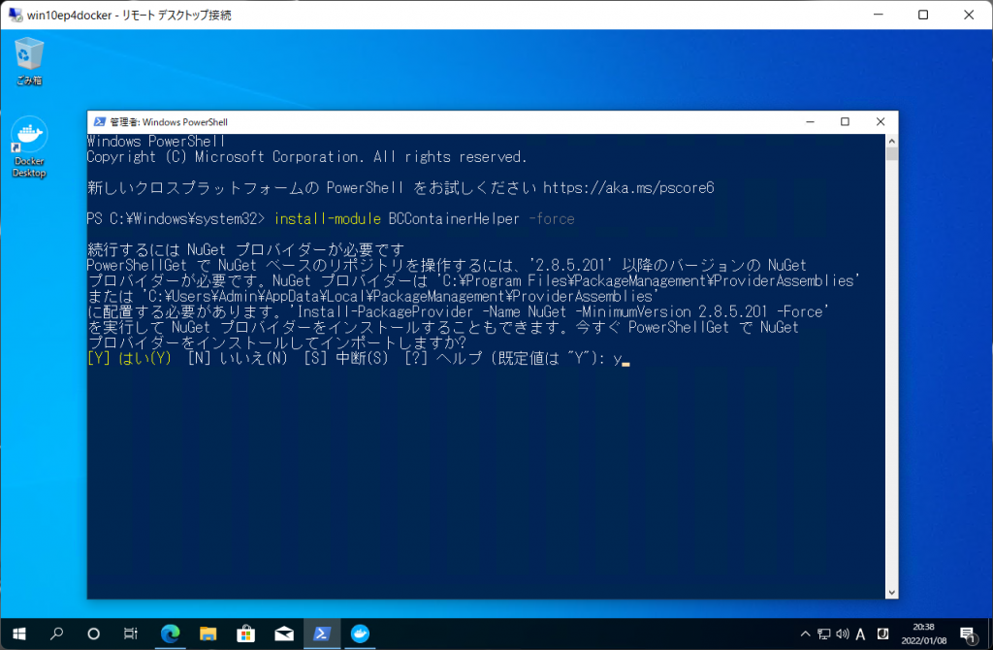Open File Explorer from taskbar
This screenshot has width=993, height=650.
208,634
